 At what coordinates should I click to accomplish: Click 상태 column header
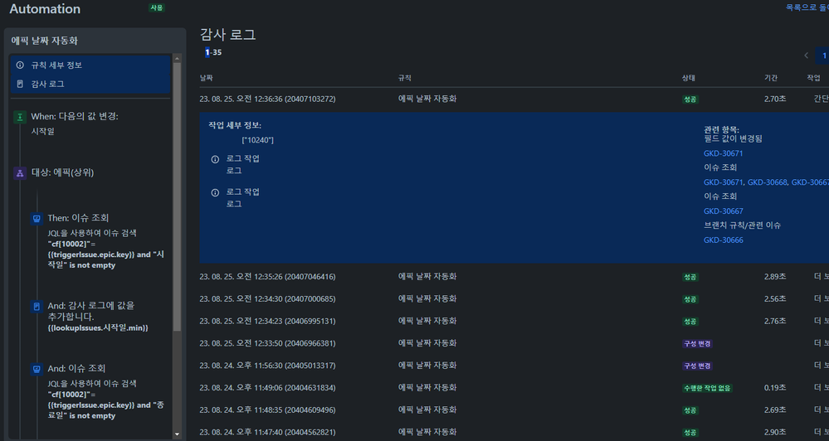coord(689,78)
